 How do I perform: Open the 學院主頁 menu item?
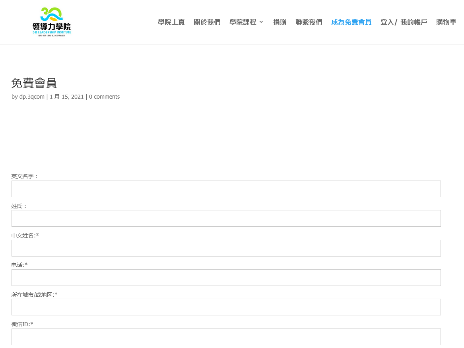coord(171,22)
